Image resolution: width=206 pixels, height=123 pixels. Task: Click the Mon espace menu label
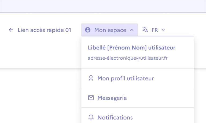(110, 30)
